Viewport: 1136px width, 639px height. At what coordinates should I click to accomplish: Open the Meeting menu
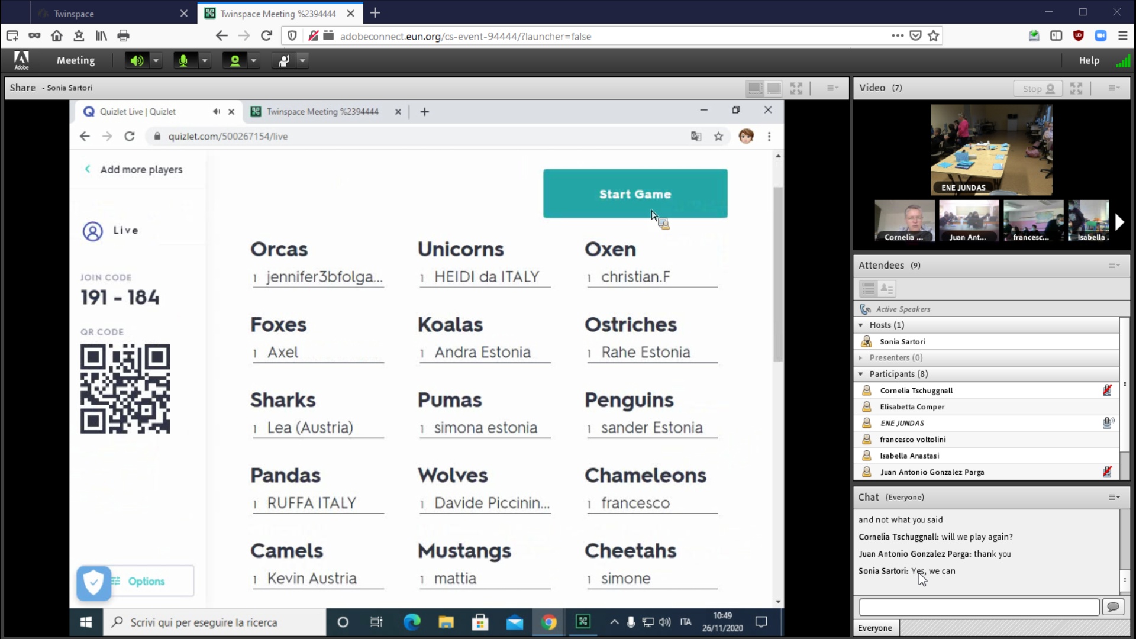pos(75,60)
